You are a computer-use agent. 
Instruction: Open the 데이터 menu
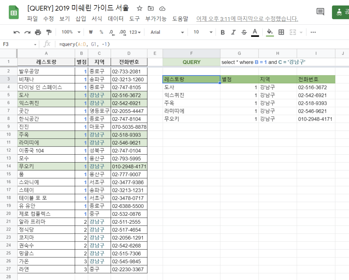(x=115, y=19)
